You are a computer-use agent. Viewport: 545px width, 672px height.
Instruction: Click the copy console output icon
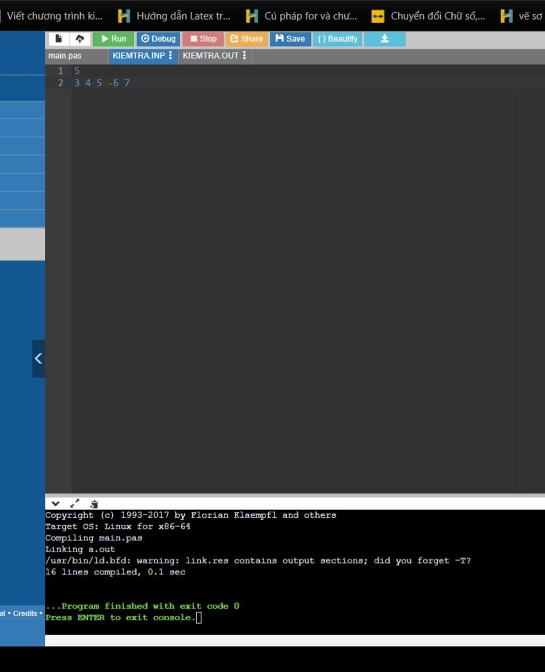click(x=94, y=504)
